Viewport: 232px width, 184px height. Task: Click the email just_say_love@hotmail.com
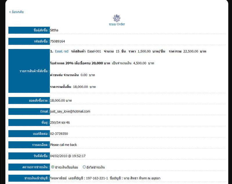[70, 111]
